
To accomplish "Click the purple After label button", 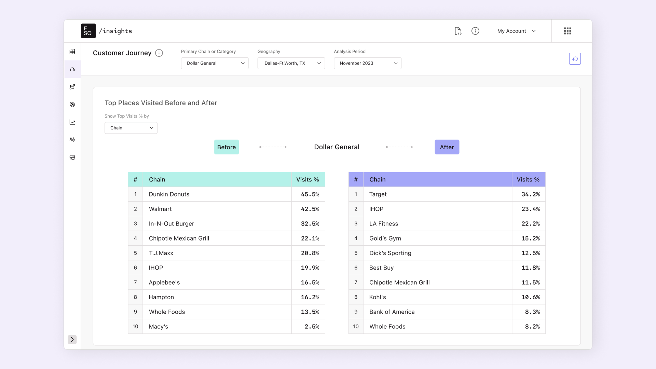I will (447, 147).
